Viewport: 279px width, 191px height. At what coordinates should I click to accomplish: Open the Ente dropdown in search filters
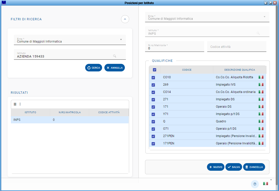coord(121,40)
